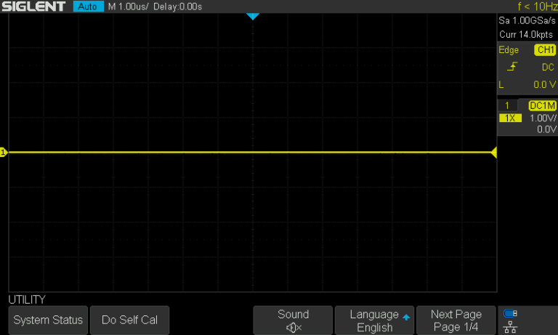Click the blue trigger position marker at top
558x335 pixels.
(x=252, y=16)
